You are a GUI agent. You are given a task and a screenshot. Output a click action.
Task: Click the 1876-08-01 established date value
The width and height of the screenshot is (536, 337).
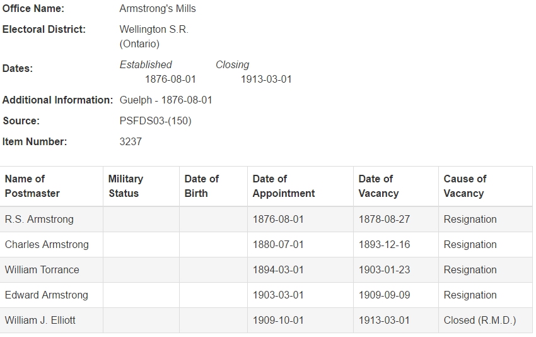(x=170, y=80)
